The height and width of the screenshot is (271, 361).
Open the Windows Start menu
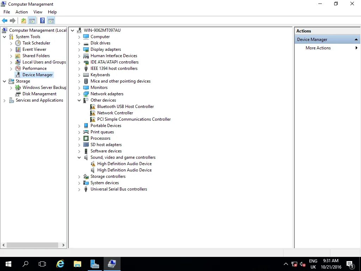(8, 264)
